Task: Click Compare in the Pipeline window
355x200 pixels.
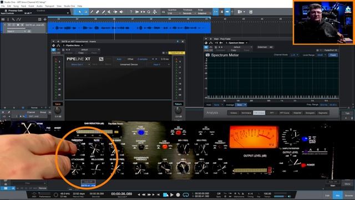Action: 68,53
